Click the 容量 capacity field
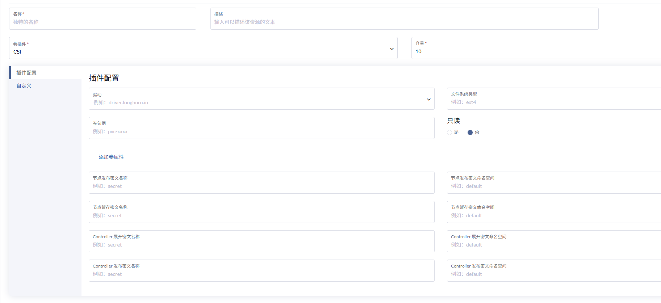The width and height of the screenshot is (661, 303). click(536, 51)
